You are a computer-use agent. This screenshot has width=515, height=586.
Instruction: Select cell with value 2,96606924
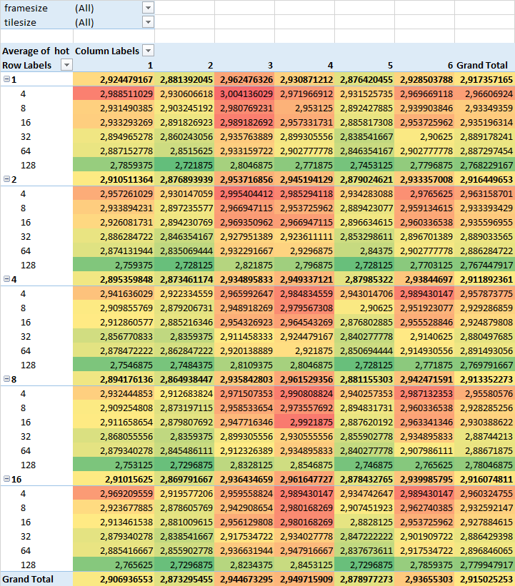(485, 94)
